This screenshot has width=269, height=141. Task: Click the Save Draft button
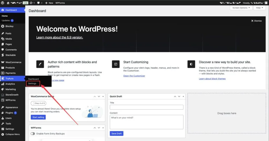coord(116,133)
